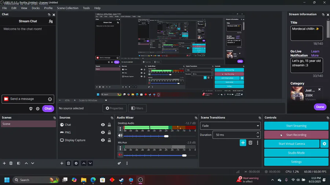The height and width of the screenshot is (185, 330).
Task: Toggle lock on PNG source
Action: click(x=109, y=132)
